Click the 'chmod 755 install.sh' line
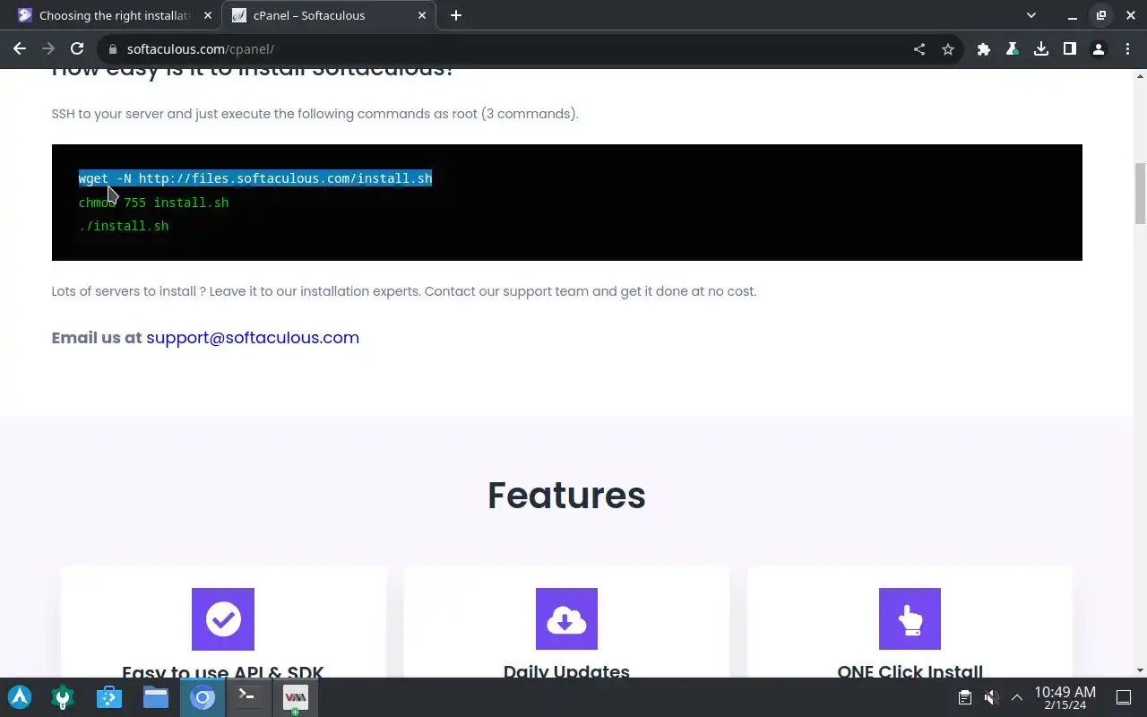1147x717 pixels. click(x=153, y=203)
